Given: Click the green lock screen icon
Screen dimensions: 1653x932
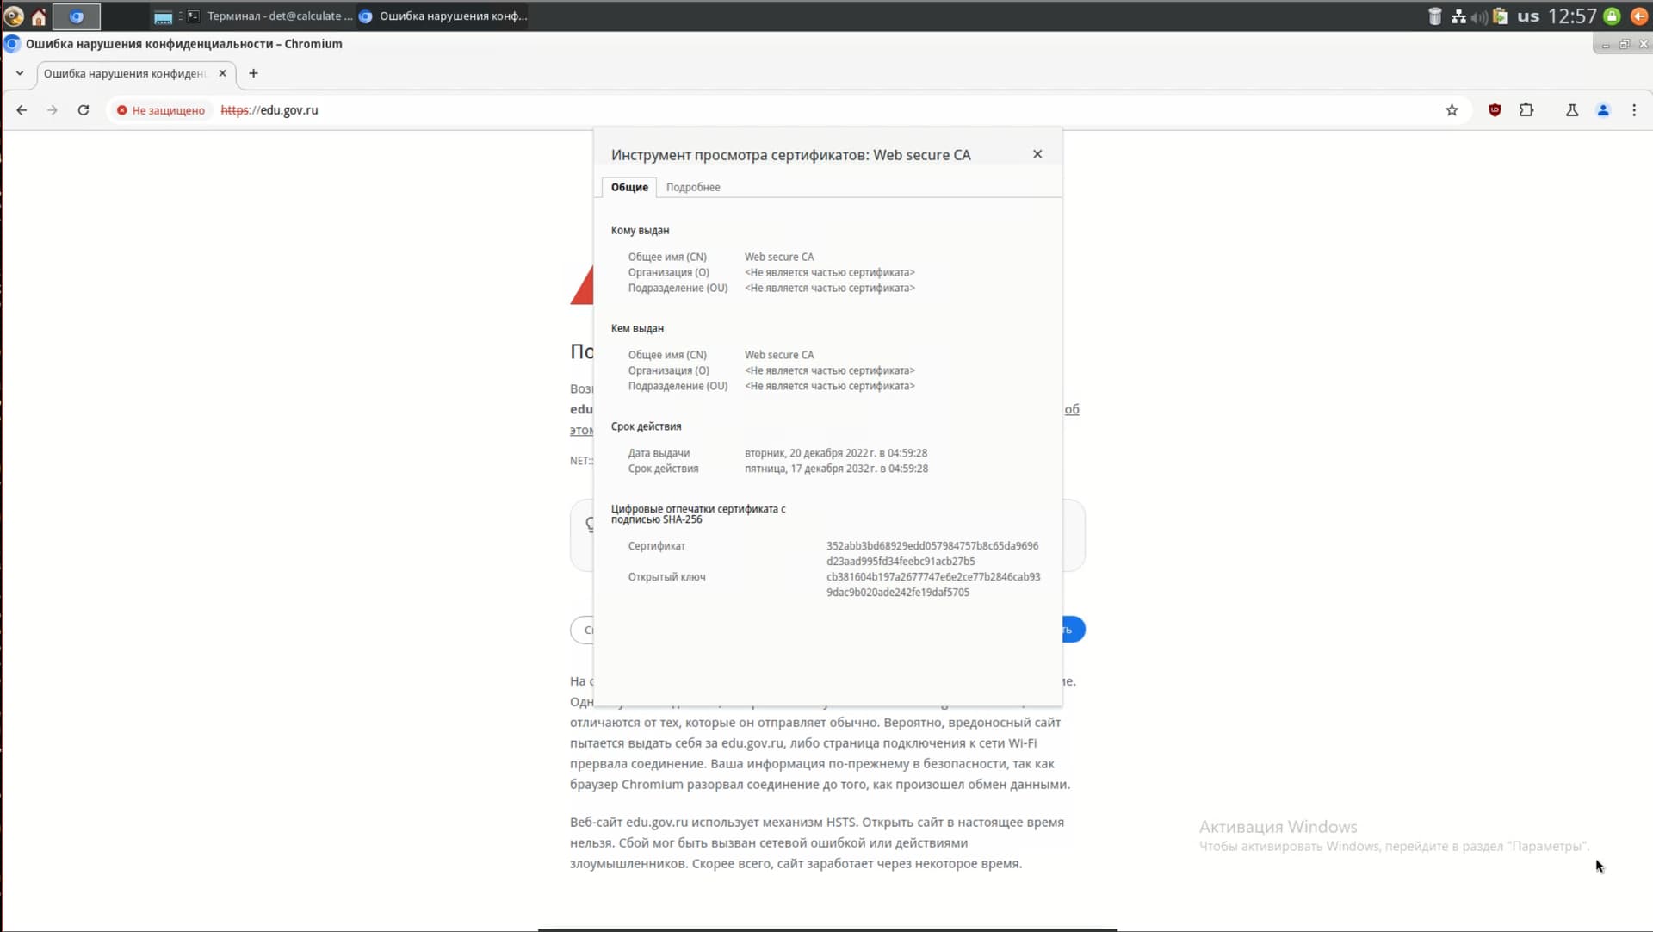Looking at the screenshot, I should (x=1613, y=16).
